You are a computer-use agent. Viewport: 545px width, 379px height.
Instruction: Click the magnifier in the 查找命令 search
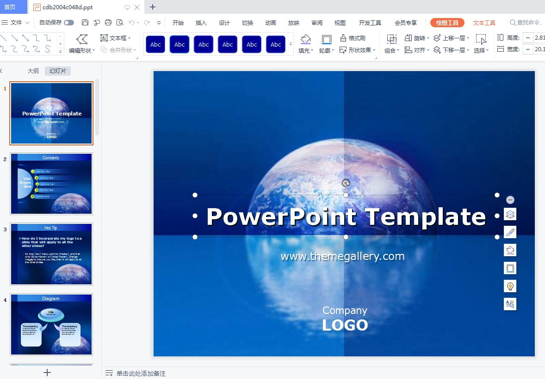(513, 23)
